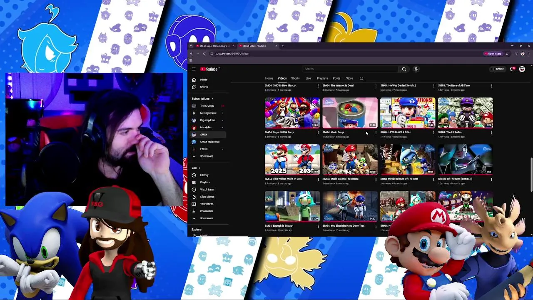Open the Mr. Nightmare subscription
The width and height of the screenshot is (533, 300).
[x=207, y=113]
